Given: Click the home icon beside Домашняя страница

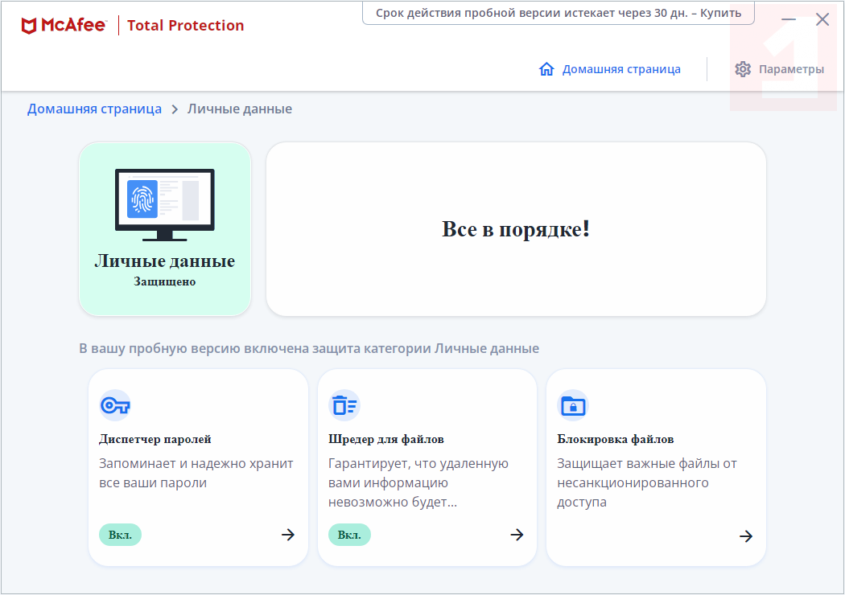Looking at the screenshot, I should (x=546, y=69).
